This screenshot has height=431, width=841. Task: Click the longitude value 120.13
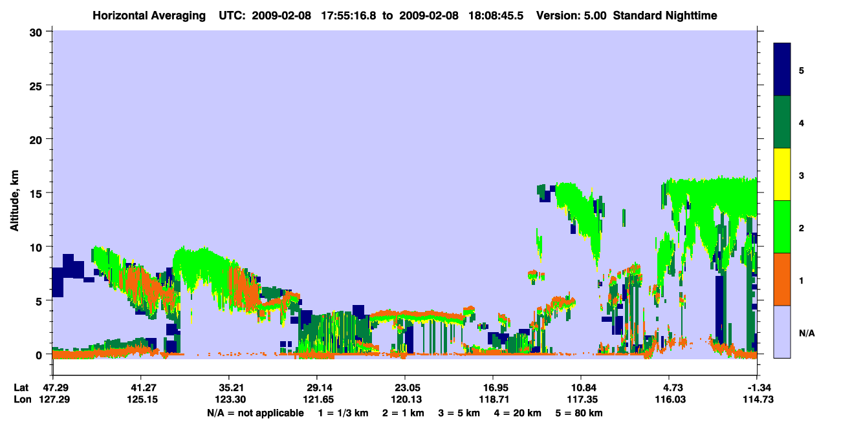pos(405,400)
